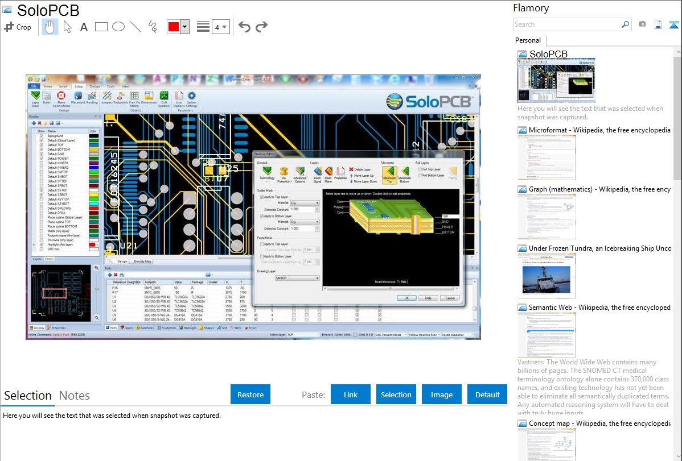Screen dimensions: 682x461
Task: Open the annotation color dropdown arrow
Action: click(x=185, y=27)
